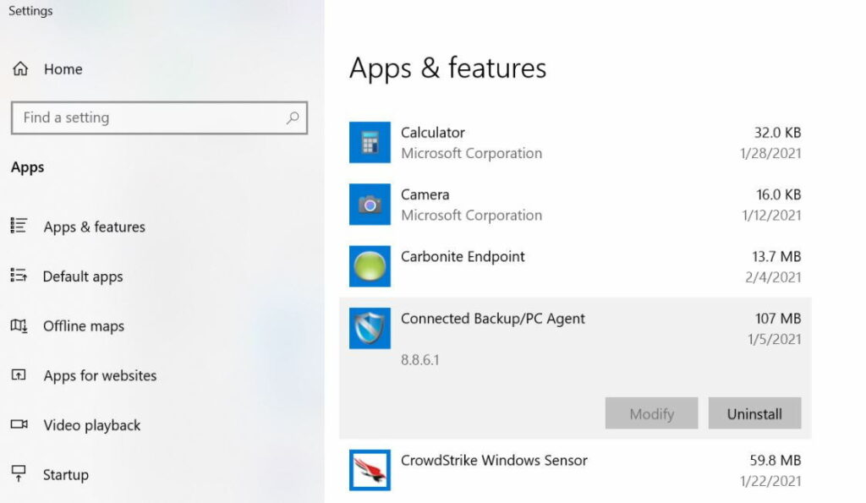Click the Calculator app icon
866x503 pixels.
click(x=370, y=142)
